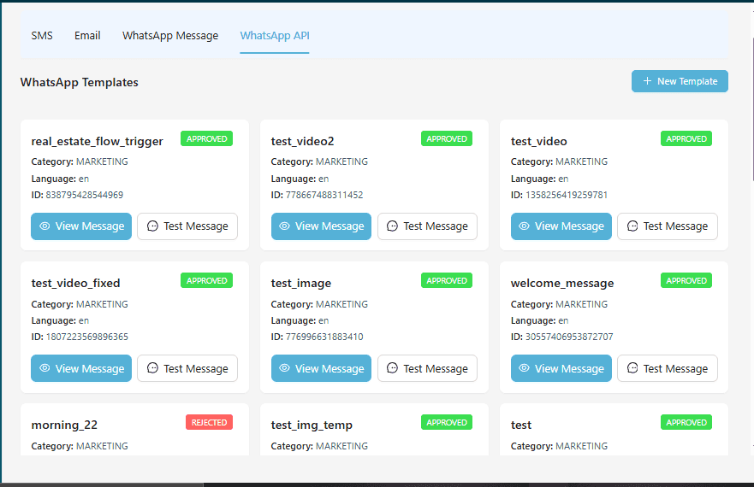Open the Email tab

point(87,36)
